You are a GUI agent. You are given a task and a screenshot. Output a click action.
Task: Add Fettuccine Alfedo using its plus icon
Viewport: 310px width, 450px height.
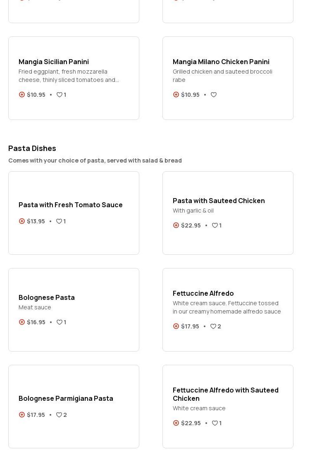(176, 326)
